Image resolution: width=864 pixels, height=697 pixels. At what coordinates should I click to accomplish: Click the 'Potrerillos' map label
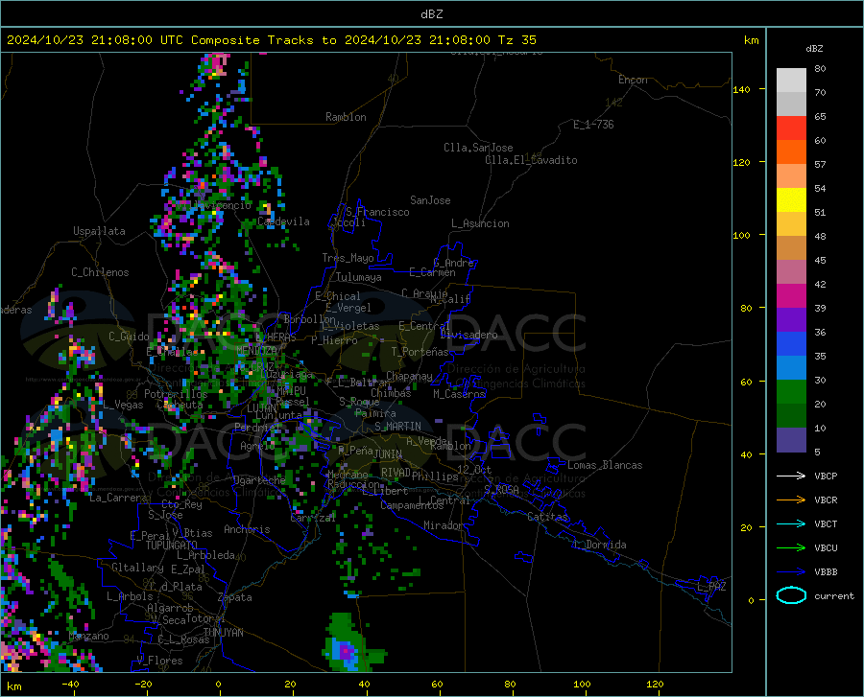click(x=176, y=394)
